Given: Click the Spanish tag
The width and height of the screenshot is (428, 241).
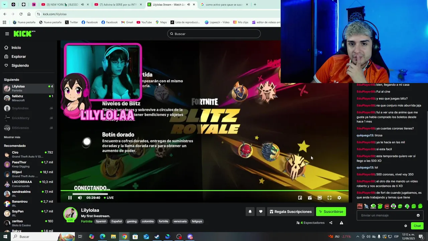Looking at the screenshot, I should [x=101, y=221].
